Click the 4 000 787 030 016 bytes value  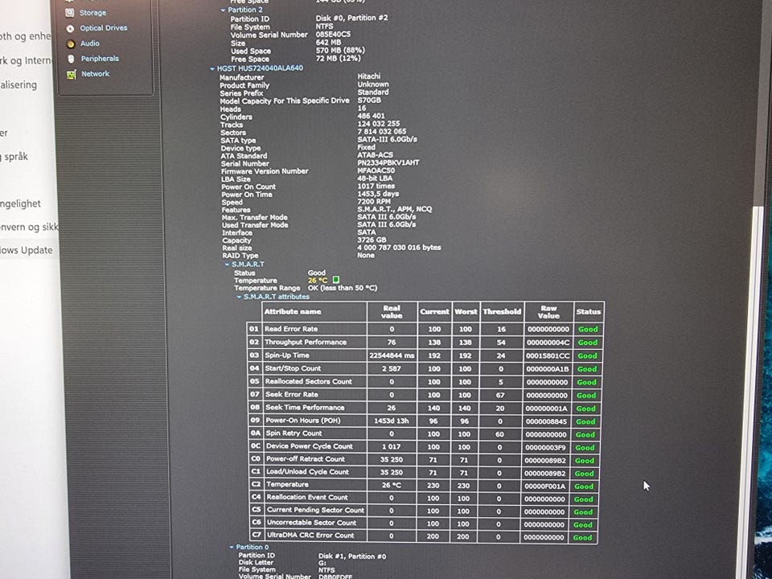click(399, 248)
